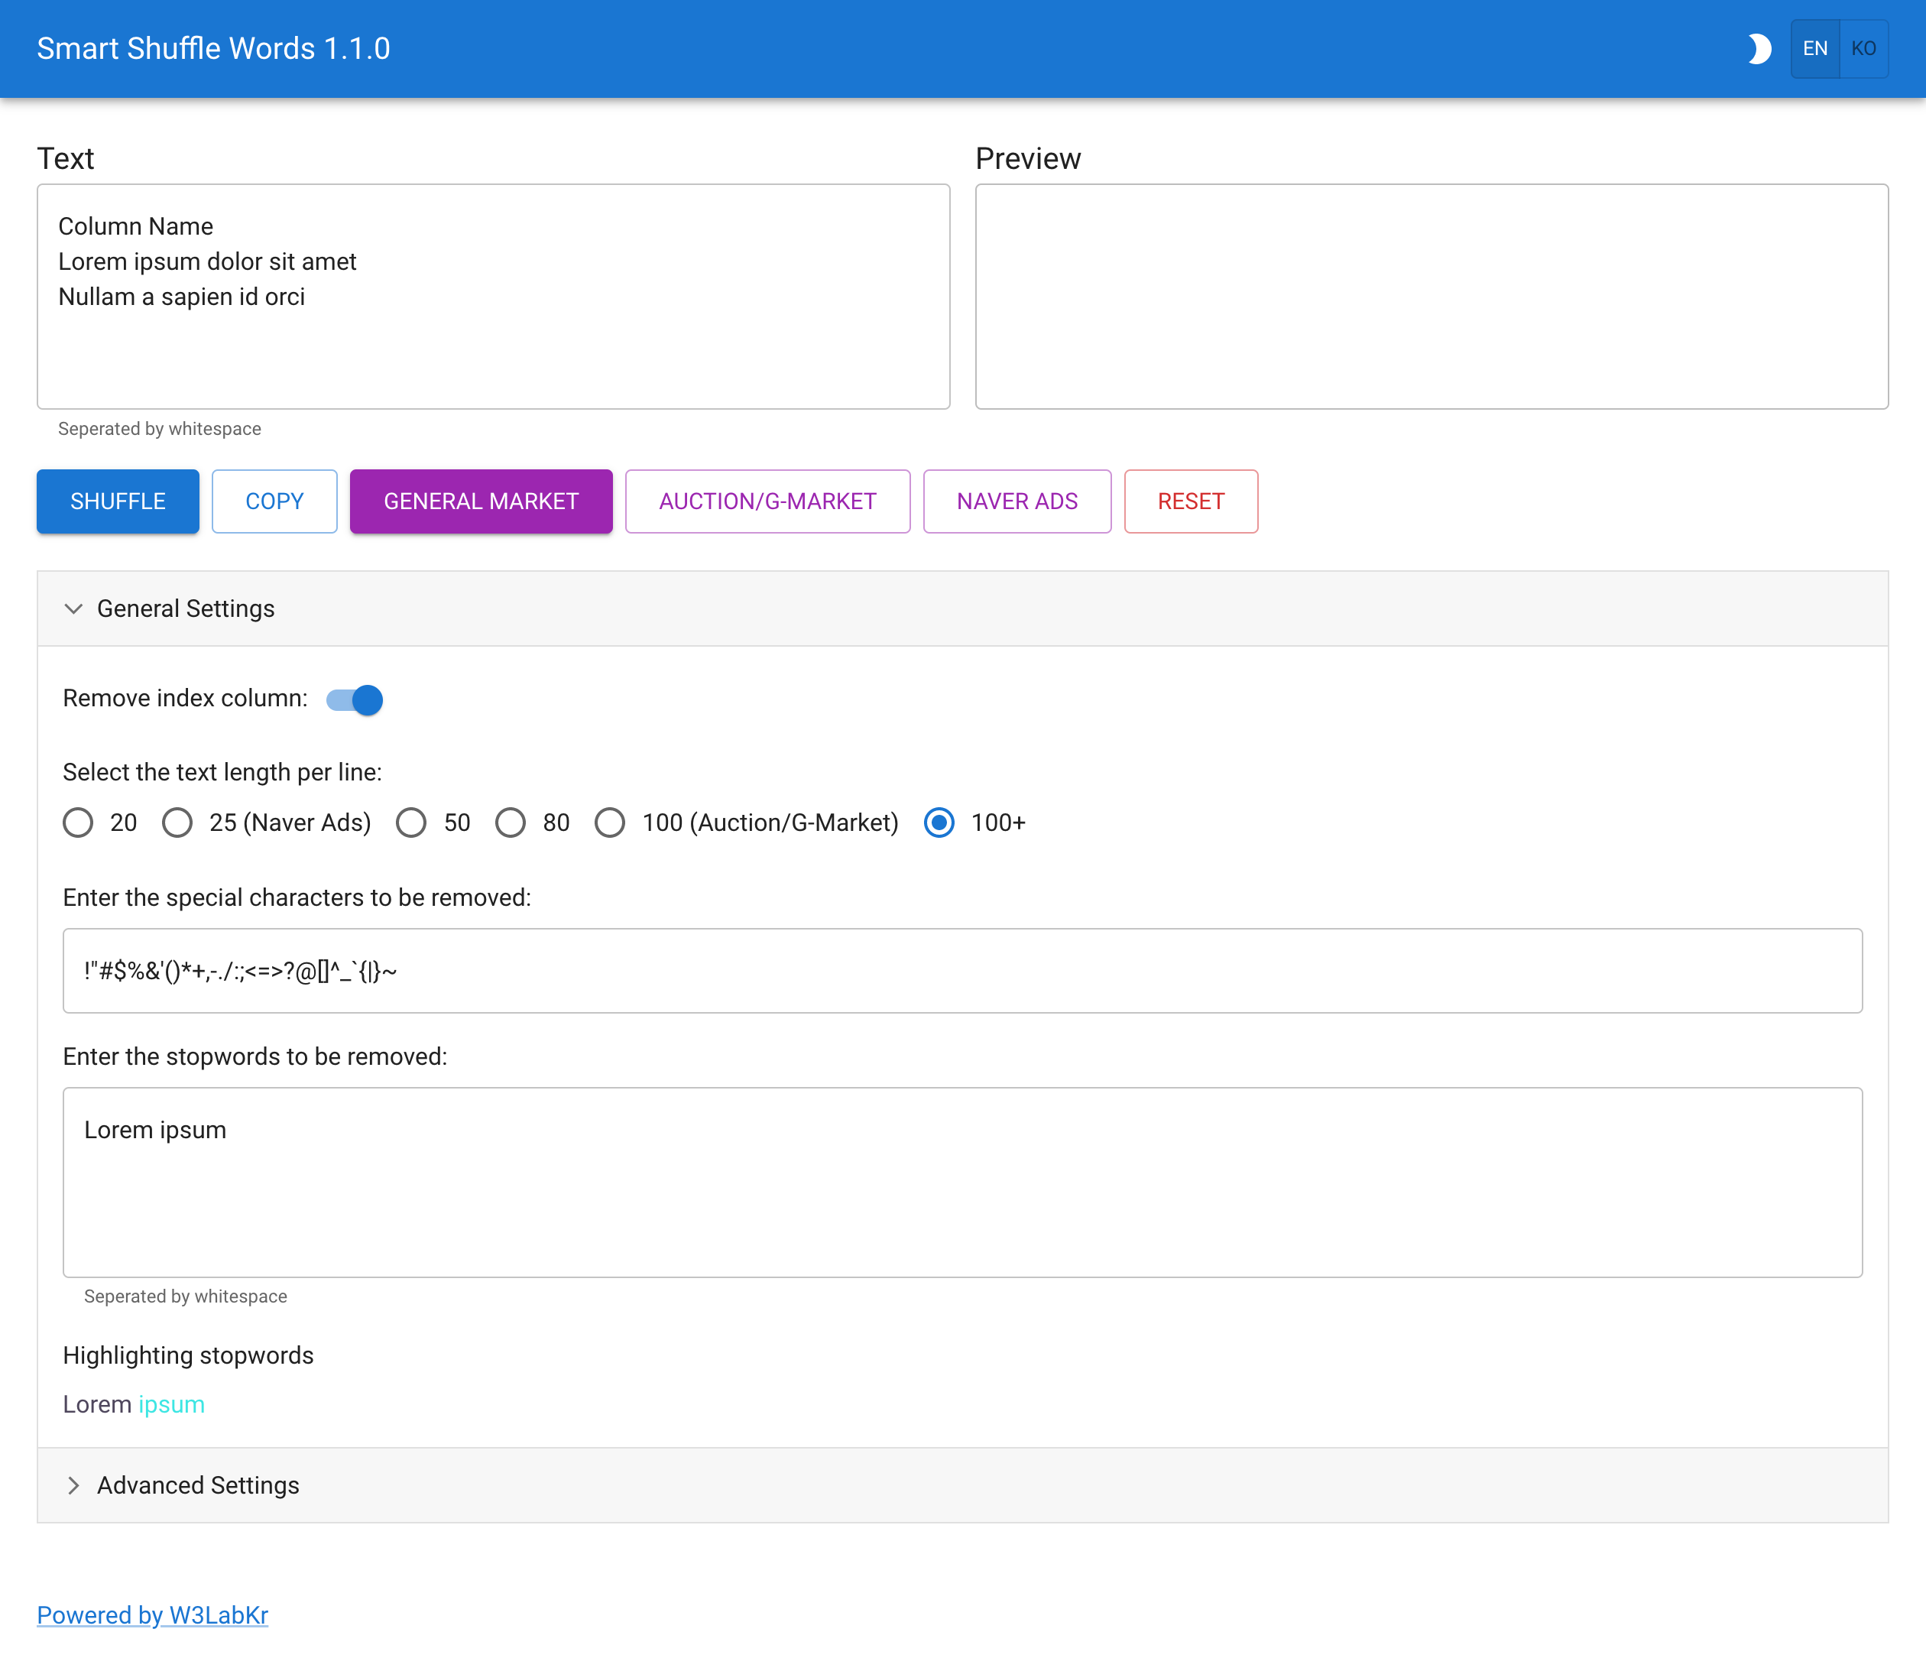Viewport: 1926px width, 1671px height.
Task: Apply the AUCTION/G-MARKET preset
Action: click(767, 501)
